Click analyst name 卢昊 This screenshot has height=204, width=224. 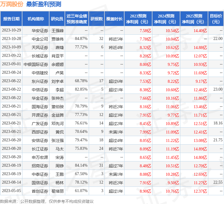pos(60,73)
